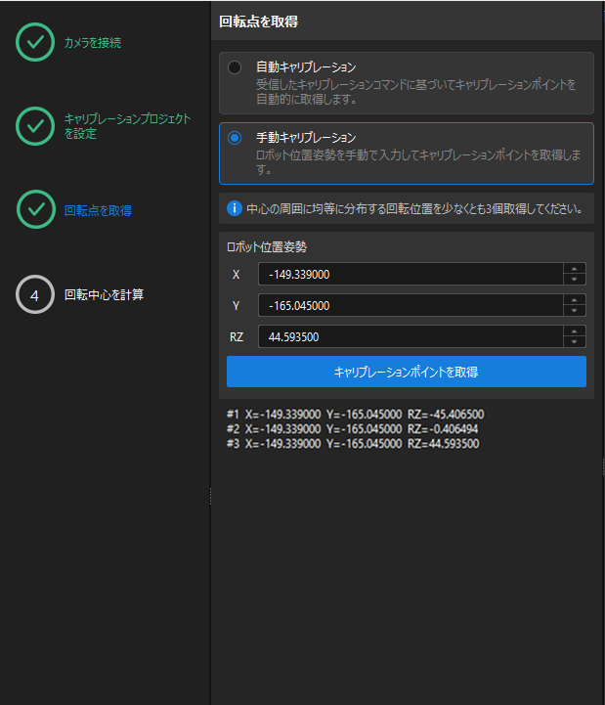
Task: Decrease the Y value with down arrow
Action: pos(574,311)
